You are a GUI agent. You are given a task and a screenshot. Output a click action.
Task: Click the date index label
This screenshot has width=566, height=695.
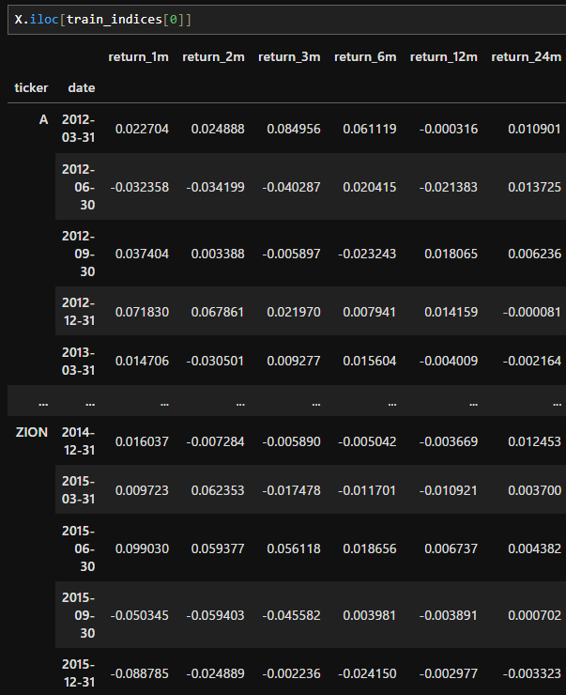[x=82, y=87]
